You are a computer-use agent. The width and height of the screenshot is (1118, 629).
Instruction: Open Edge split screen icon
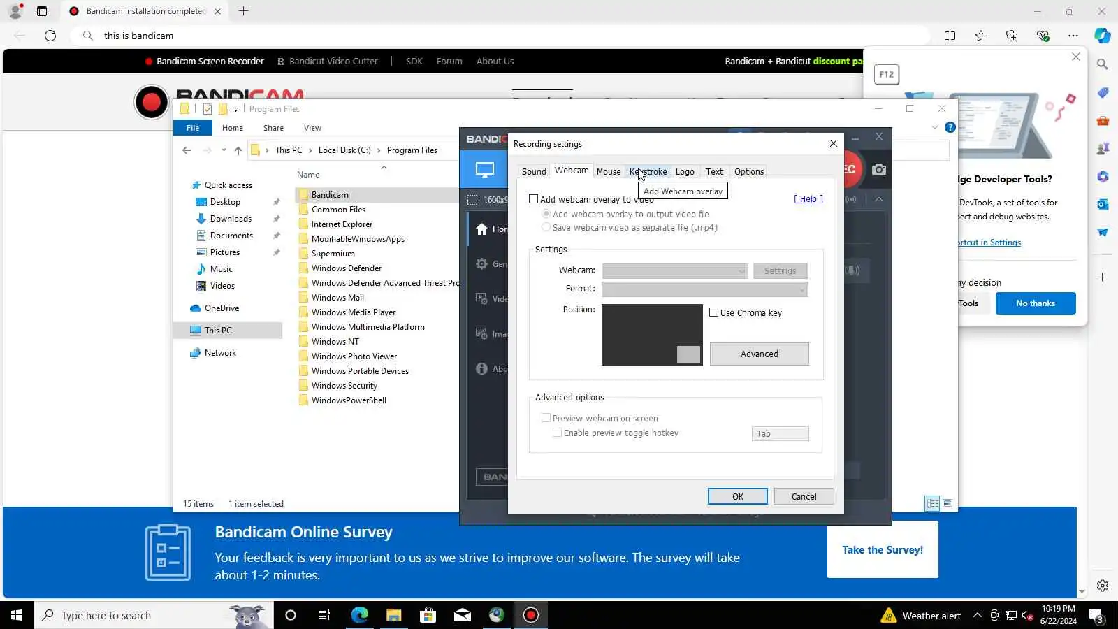(950, 36)
